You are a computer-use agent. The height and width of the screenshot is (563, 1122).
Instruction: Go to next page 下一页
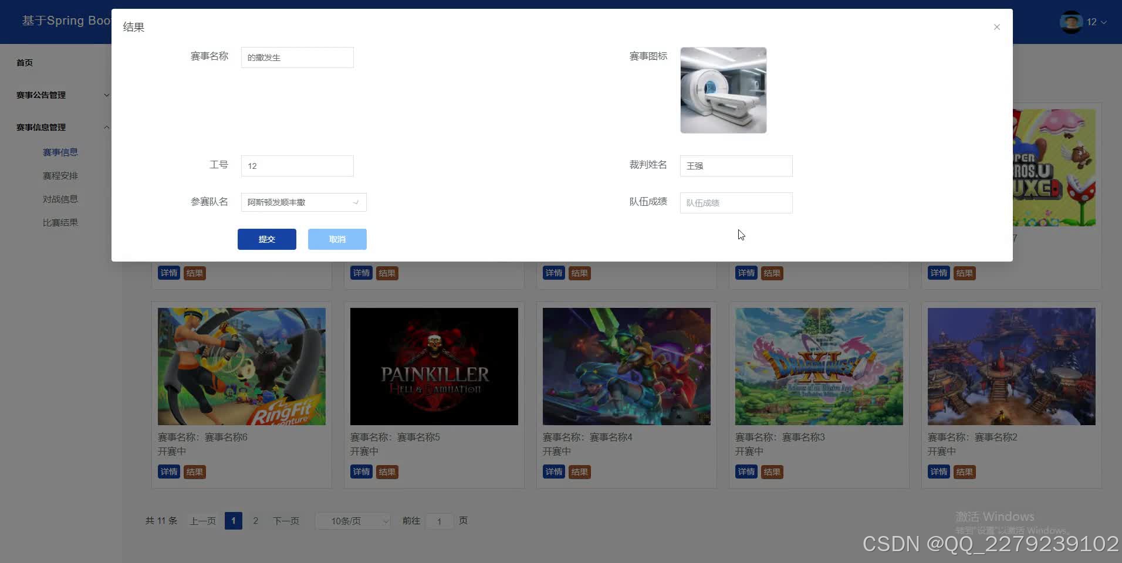(x=286, y=521)
